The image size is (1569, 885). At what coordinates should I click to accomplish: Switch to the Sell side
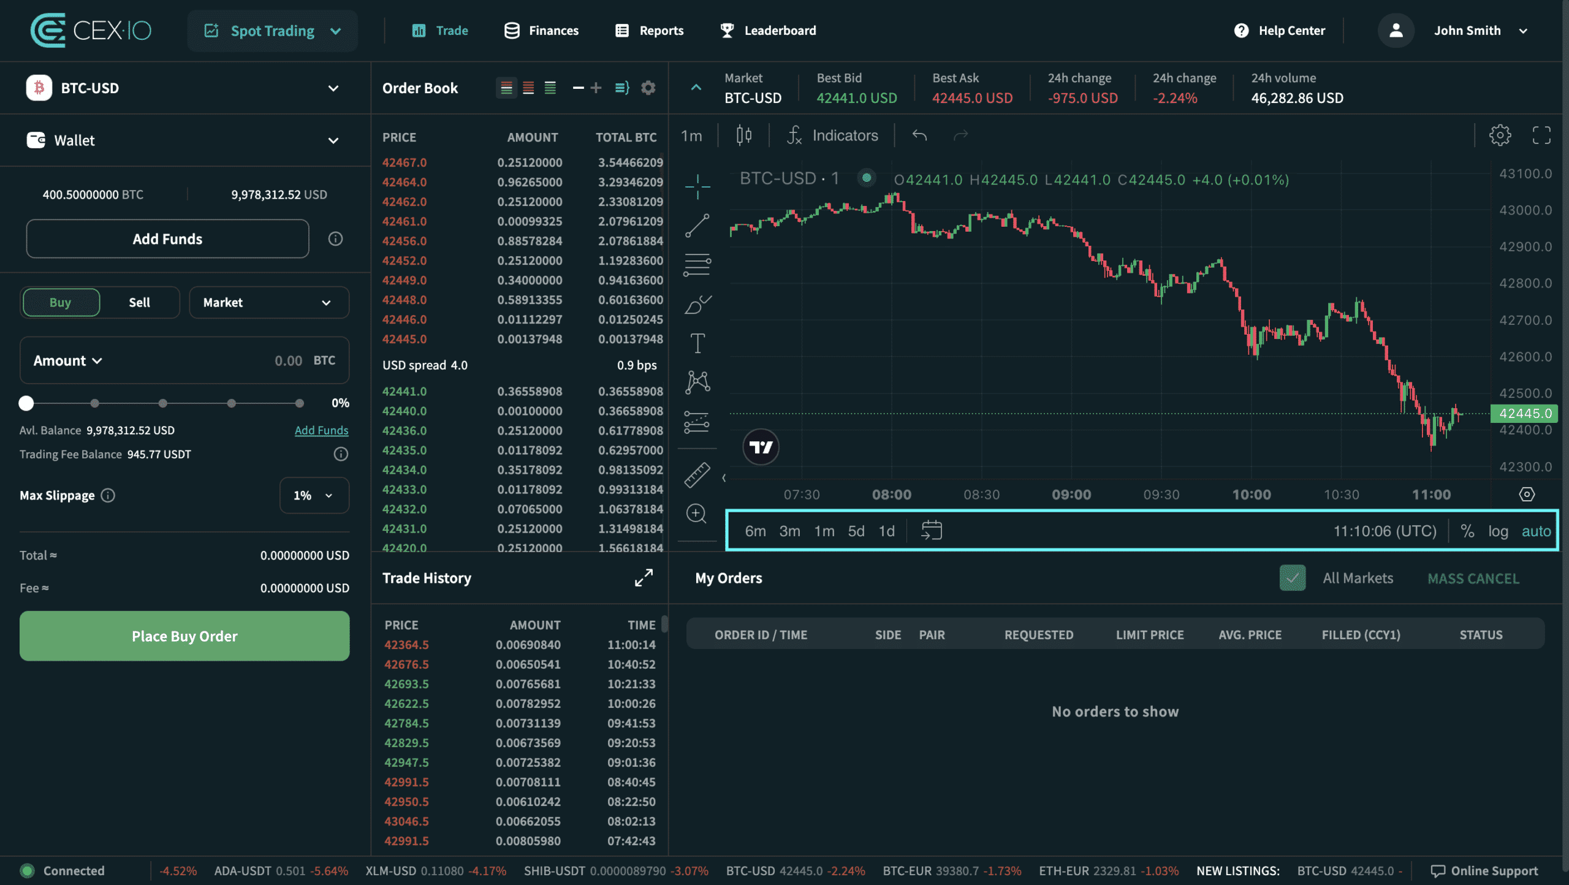tap(140, 302)
